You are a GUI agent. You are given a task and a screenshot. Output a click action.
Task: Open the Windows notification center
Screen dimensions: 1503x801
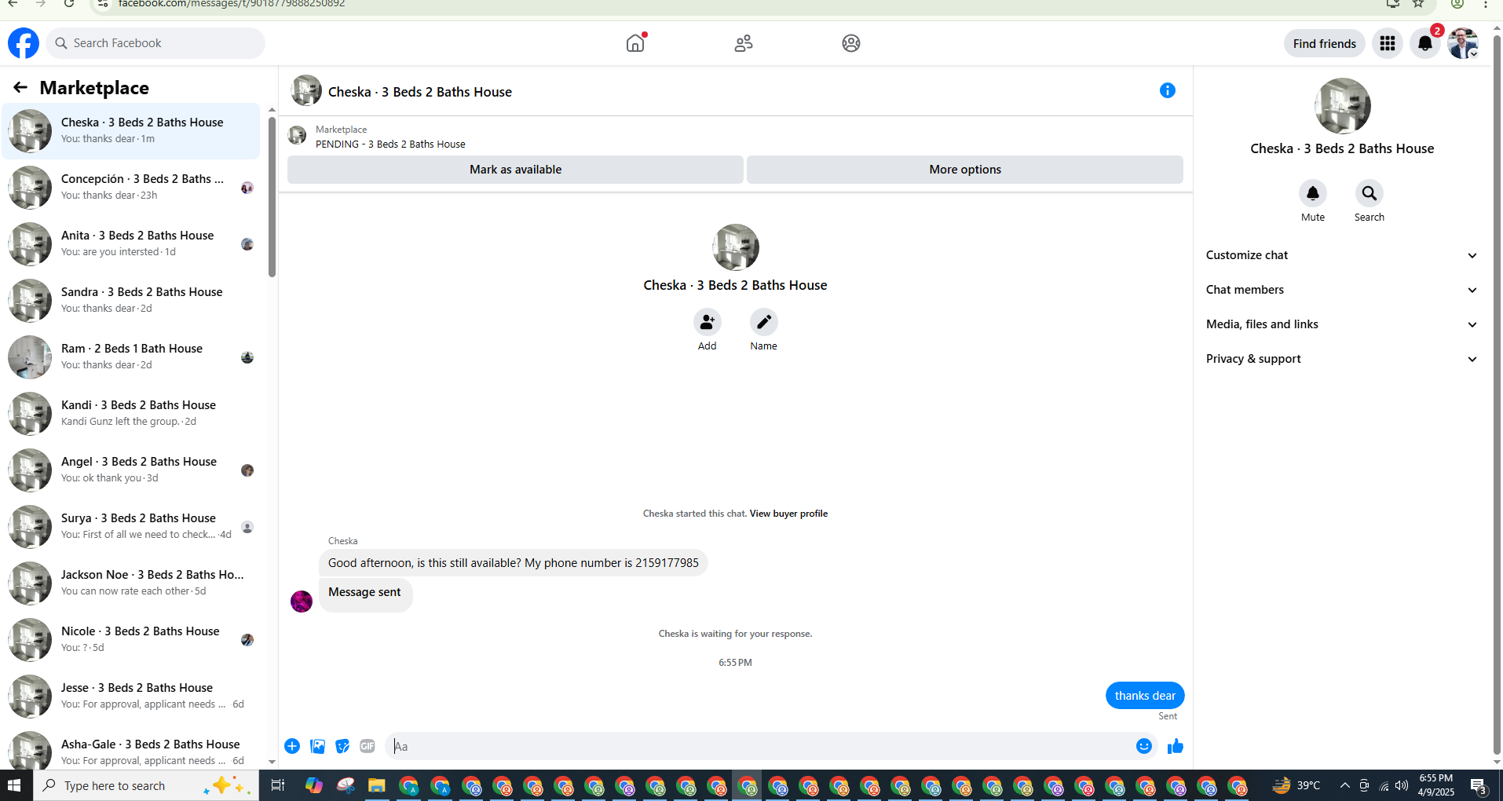[x=1479, y=785]
